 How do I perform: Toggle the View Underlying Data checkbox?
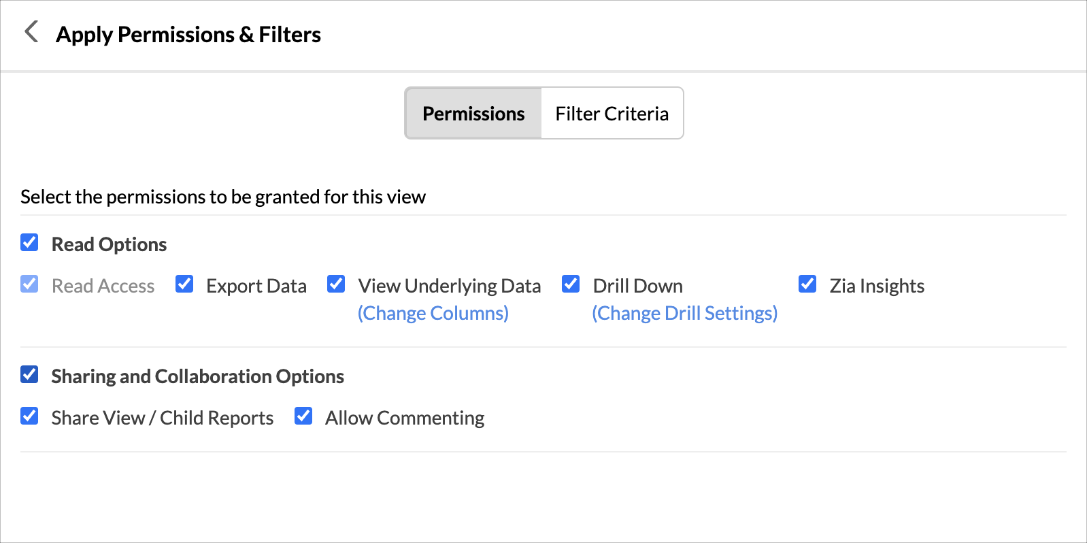pyautogui.click(x=336, y=284)
